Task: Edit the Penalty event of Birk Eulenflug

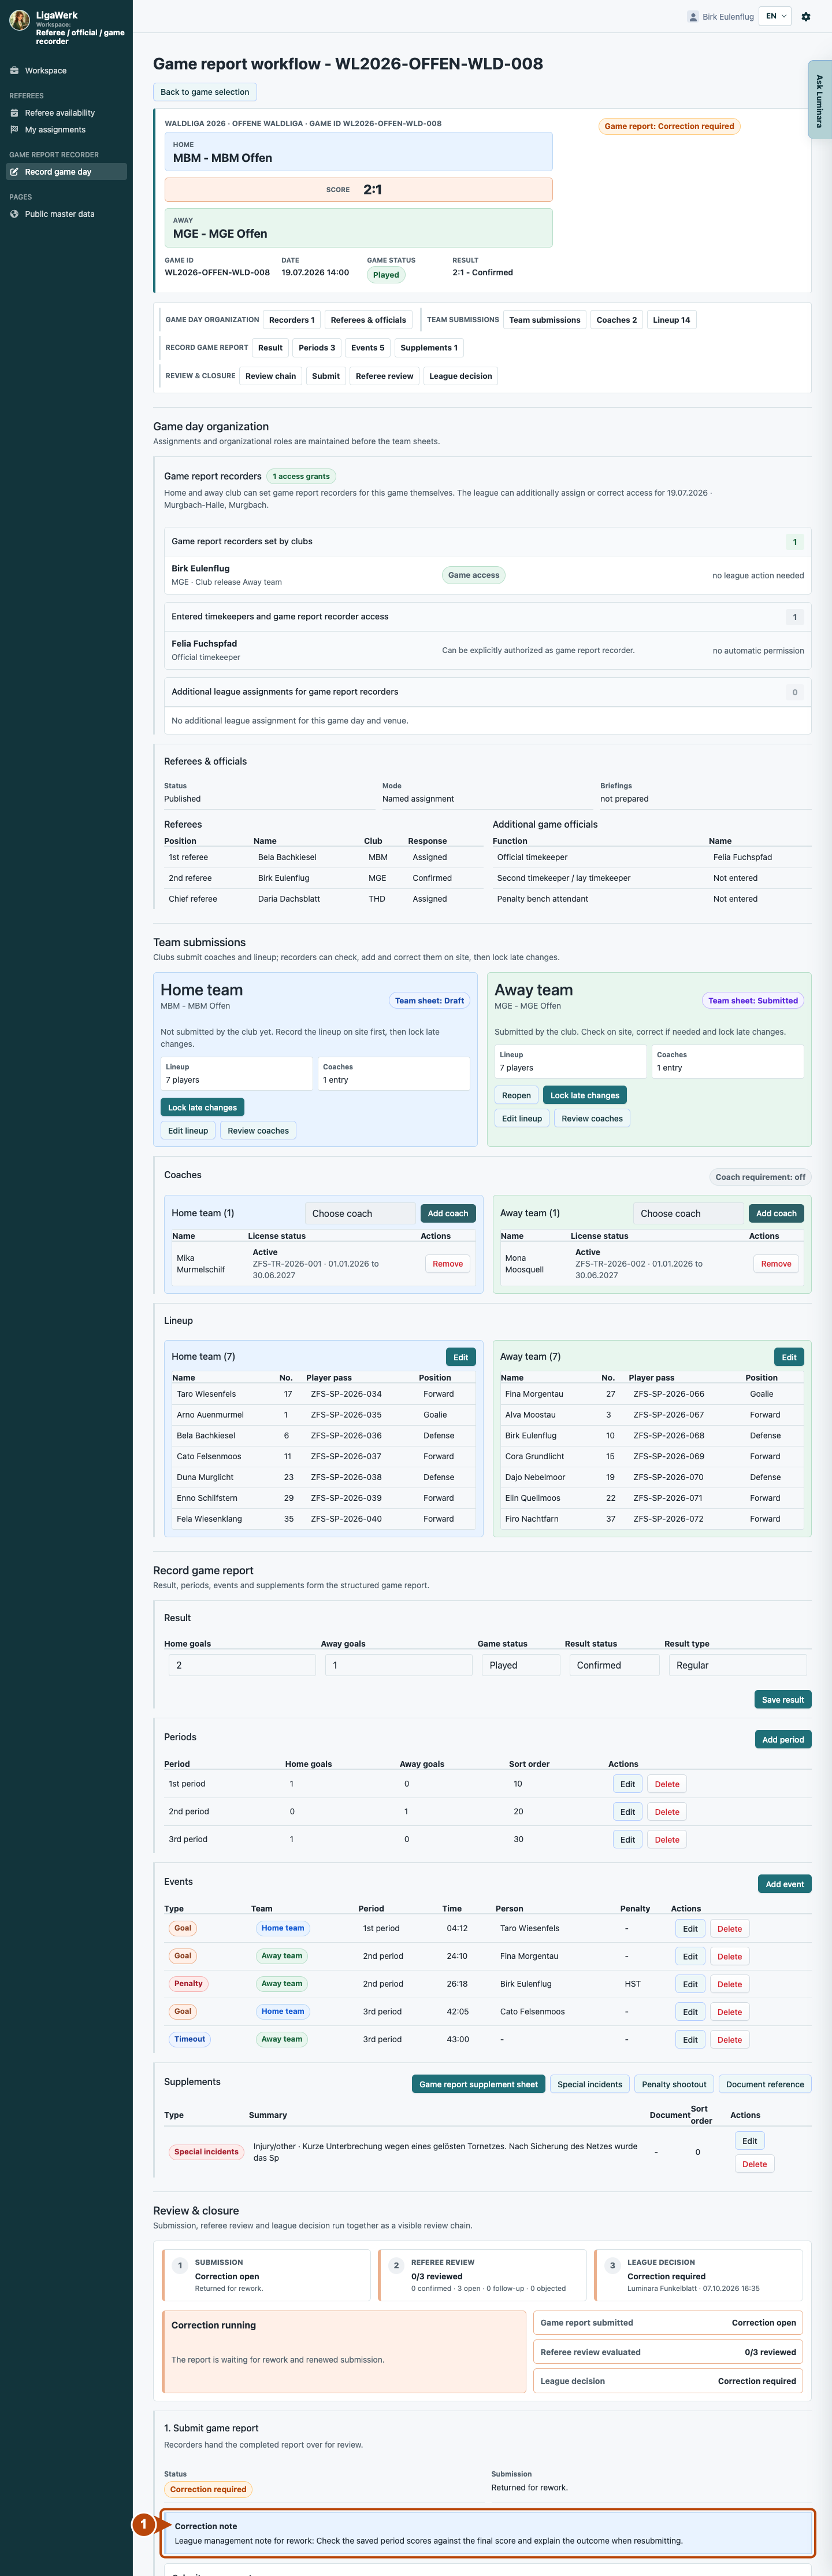Action: 690,1984
